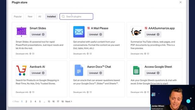Go to page 1

tap(22, 101)
